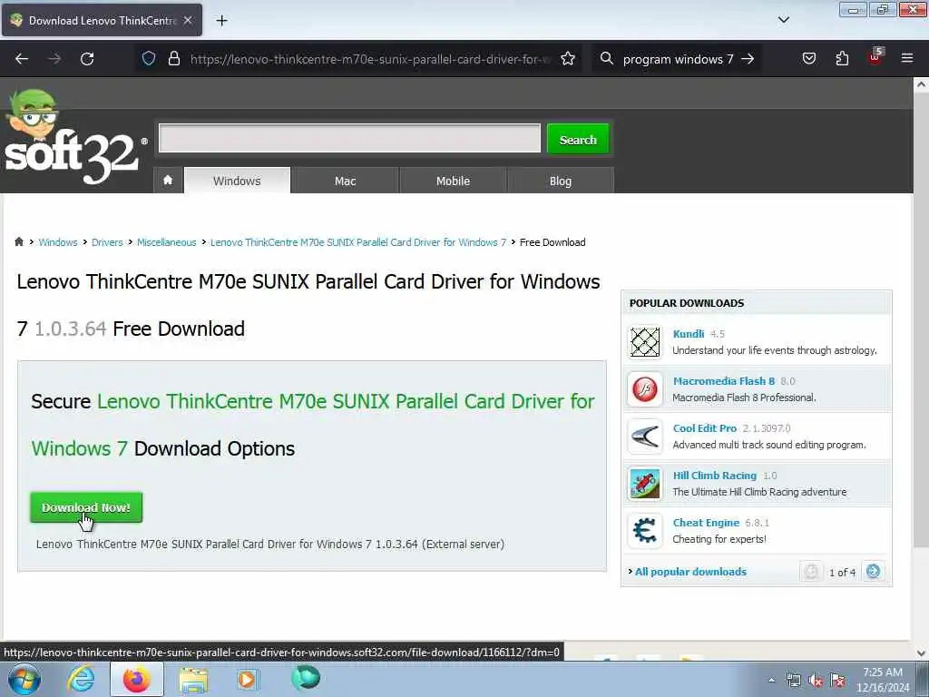Open All popular downloads link
The height and width of the screenshot is (697, 929).
[690, 572]
